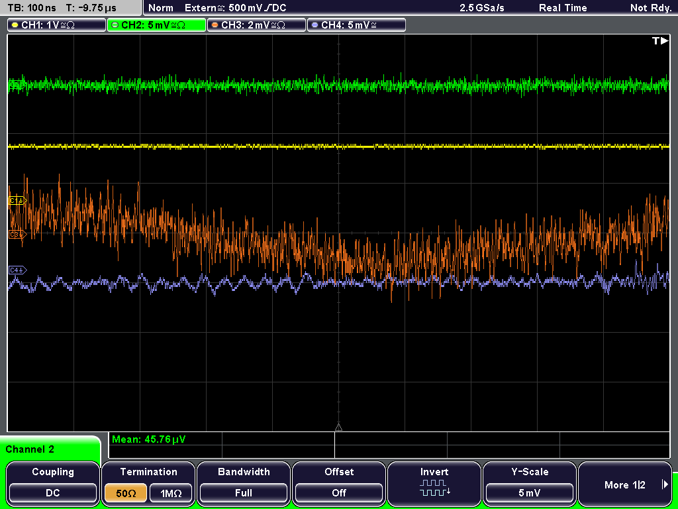The height and width of the screenshot is (509, 678).
Task: Click the Extern 500 mV trigger source readout
Action: (x=235, y=8)
